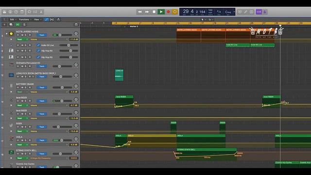Open the LCD display mode dropdown arrow
Viewport: 311px width, 175px height.
point(234,12)
